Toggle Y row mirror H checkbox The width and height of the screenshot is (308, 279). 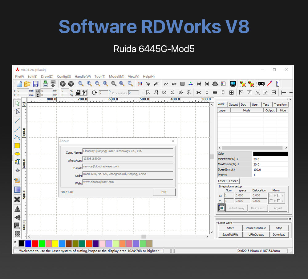pyautogui.click(x=271, y=200)
